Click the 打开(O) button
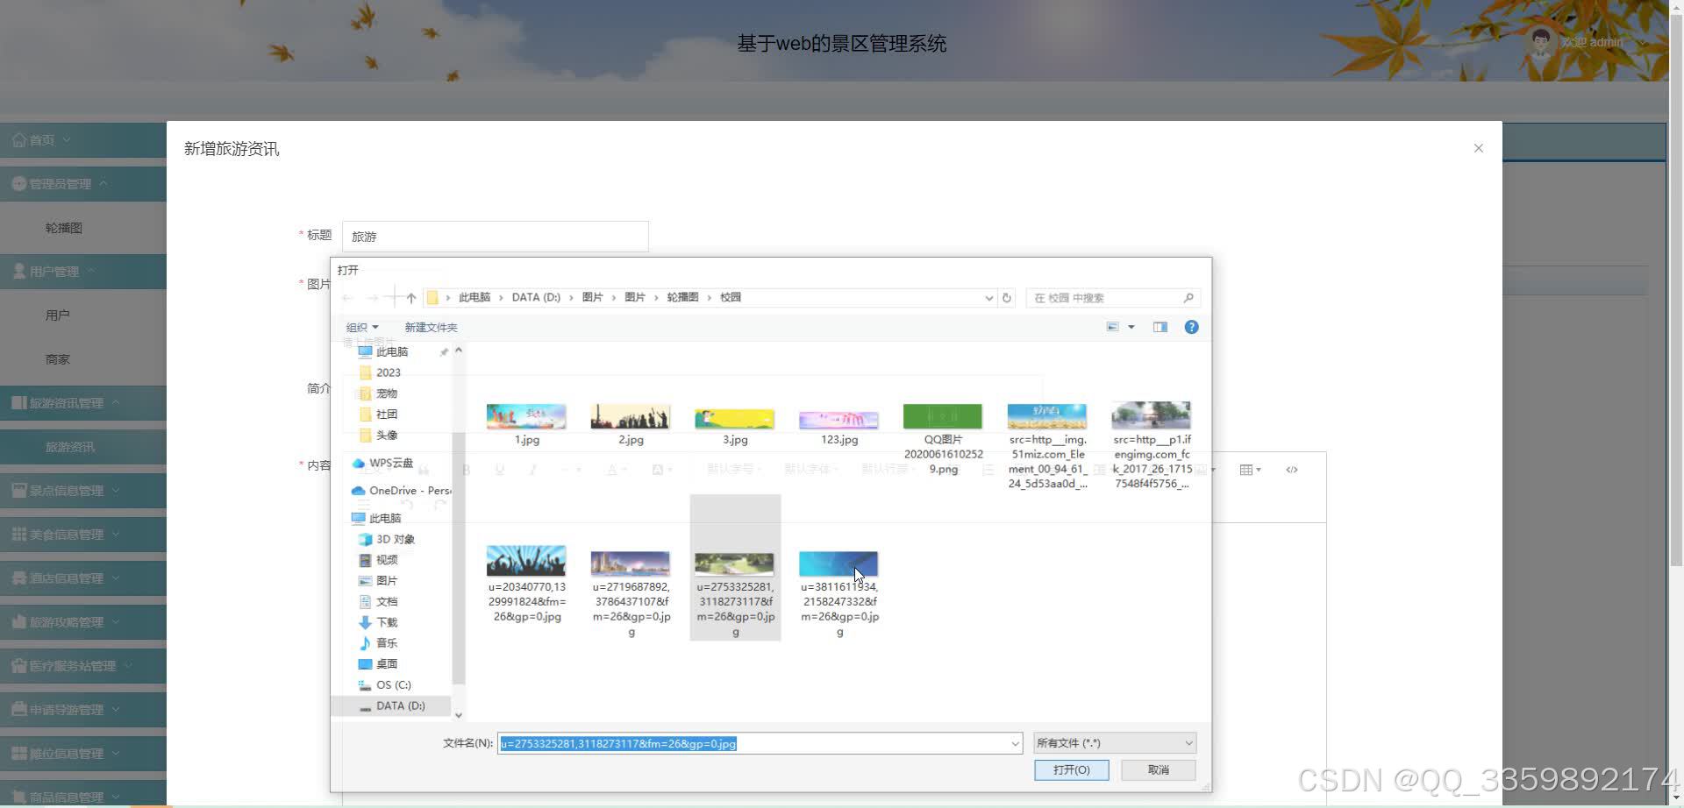This screenshot has height=808, width=1684. pos(1071,769)
